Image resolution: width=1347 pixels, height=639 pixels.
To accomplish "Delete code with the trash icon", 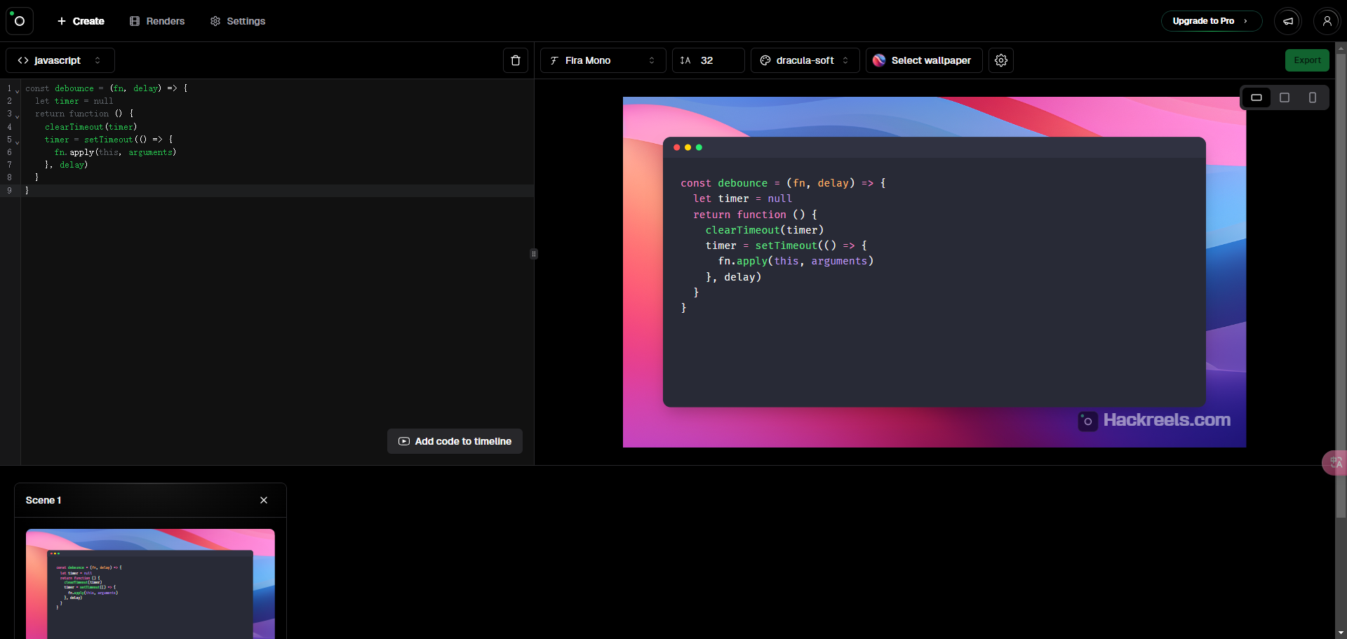I will click(x=516, y=60).
